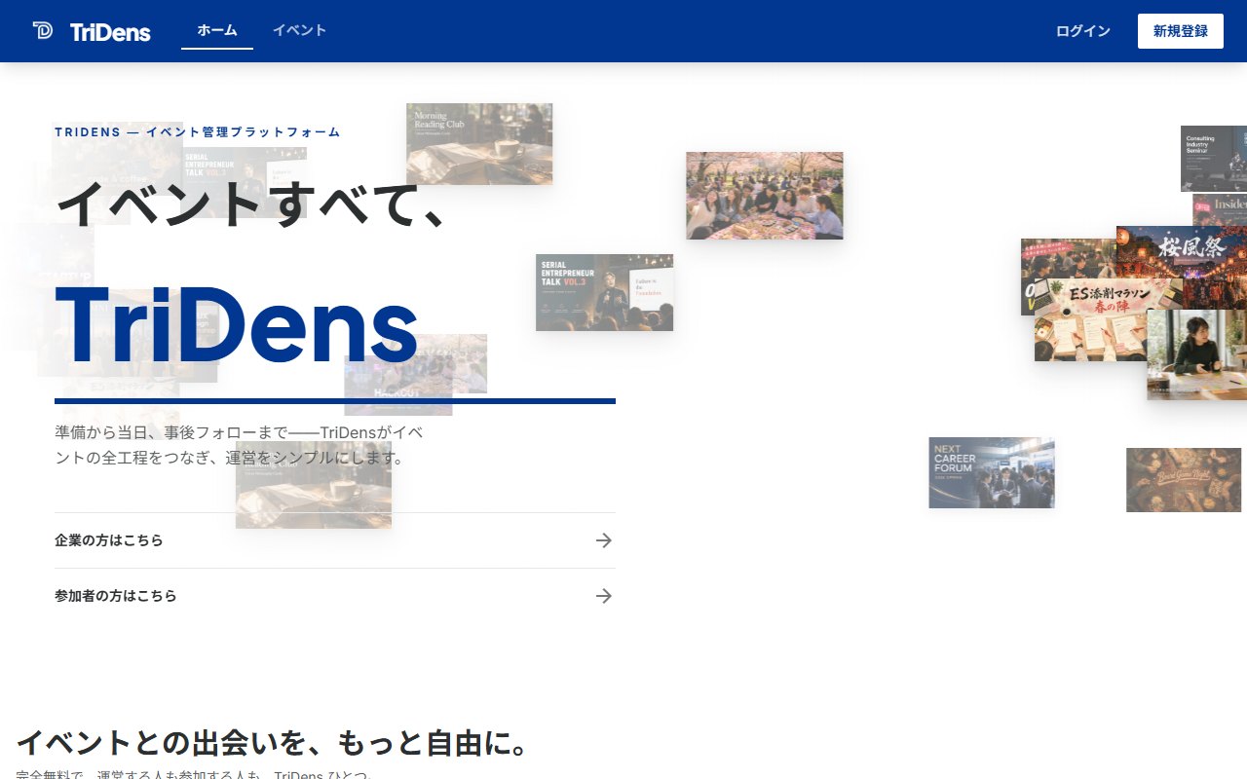Click the TriDens wordmark in header
The width and height of the screenshot is (1247, 779).
click(x=110, y=32)
